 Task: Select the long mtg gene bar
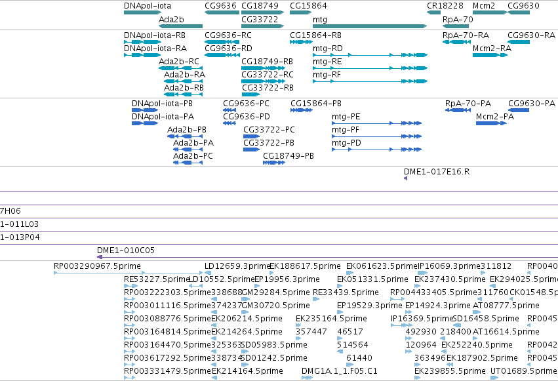370,26
